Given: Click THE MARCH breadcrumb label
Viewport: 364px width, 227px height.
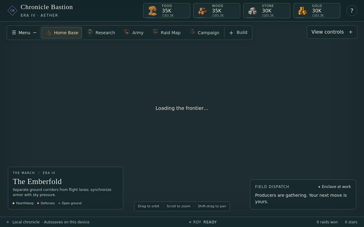Looking at the screenshot, I should click(x=24, y=173).
